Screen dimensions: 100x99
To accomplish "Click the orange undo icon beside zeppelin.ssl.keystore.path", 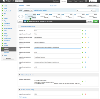I will [x=85, y=47].
